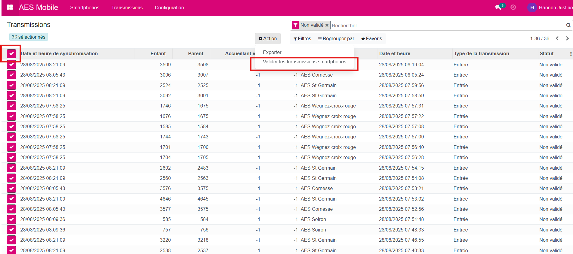Click the search magnifier icon
573x254 pixels.
(x=568, y=25)
